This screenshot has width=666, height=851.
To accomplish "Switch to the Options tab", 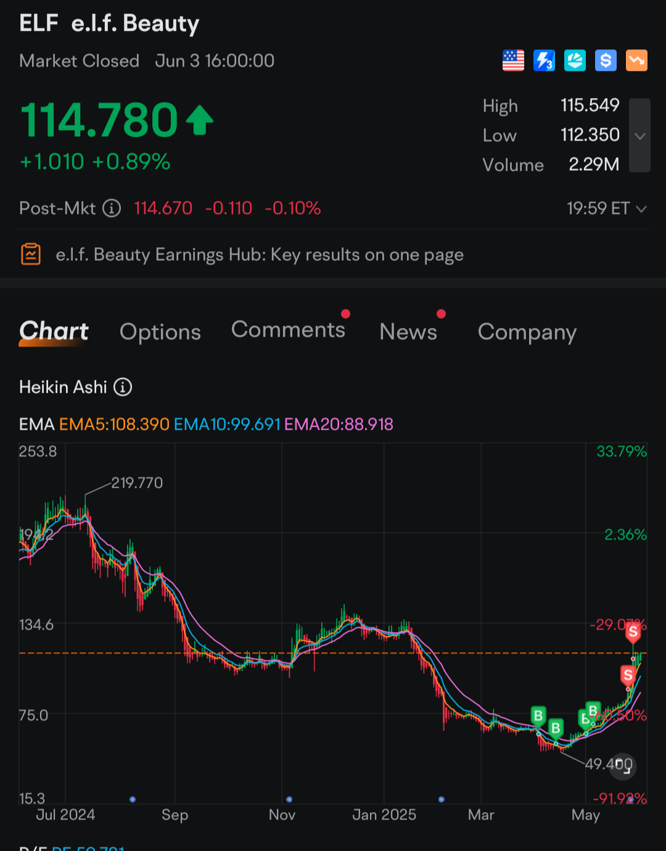I will [x=160, y=332].
